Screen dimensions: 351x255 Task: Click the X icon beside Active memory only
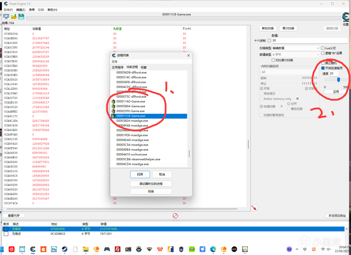(297, 99)
